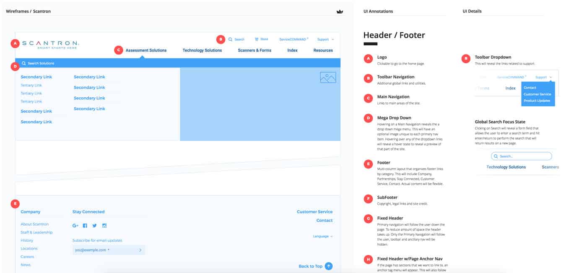Screen dimensions: 566x273
Task: Open the Store shopping cart icon
Action: pos(257,39)
